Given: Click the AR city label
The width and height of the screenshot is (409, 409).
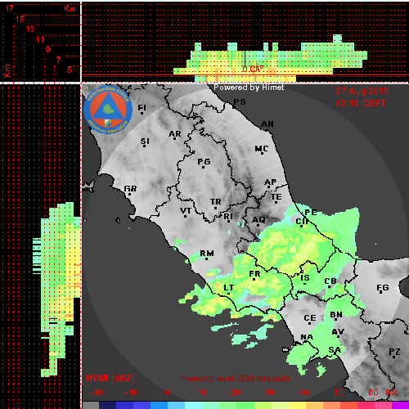Looking at the screenshot, I should 175,134.
